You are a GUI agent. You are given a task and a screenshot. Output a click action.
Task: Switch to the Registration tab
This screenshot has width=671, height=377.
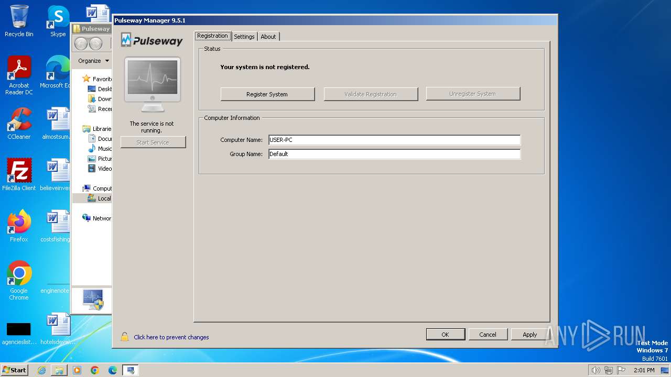pyautogui.click(x=213, y=36)
